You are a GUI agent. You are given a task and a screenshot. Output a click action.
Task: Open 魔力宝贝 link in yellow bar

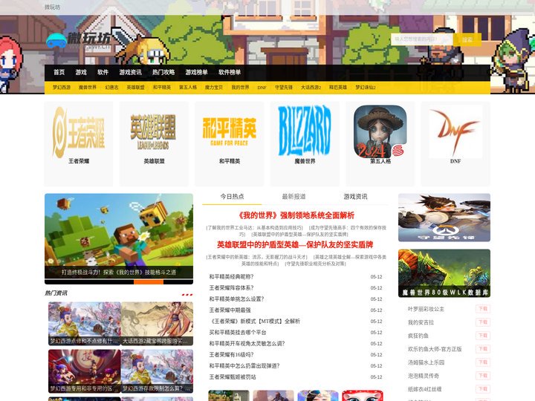[214, 88]
